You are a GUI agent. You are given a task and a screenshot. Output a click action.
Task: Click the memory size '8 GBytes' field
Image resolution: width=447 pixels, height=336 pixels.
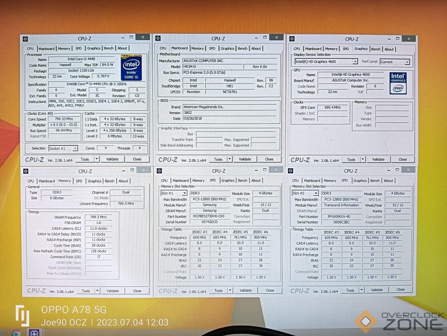pyautogui.click(x=57, y=198)
